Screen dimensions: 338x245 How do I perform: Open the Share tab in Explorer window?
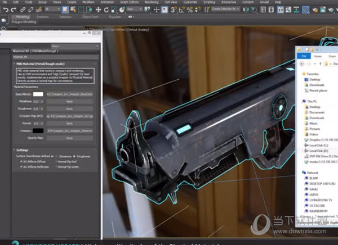click(x=332, y=56)
